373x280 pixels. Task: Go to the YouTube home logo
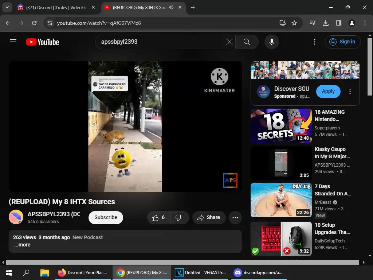pos(43,42)
